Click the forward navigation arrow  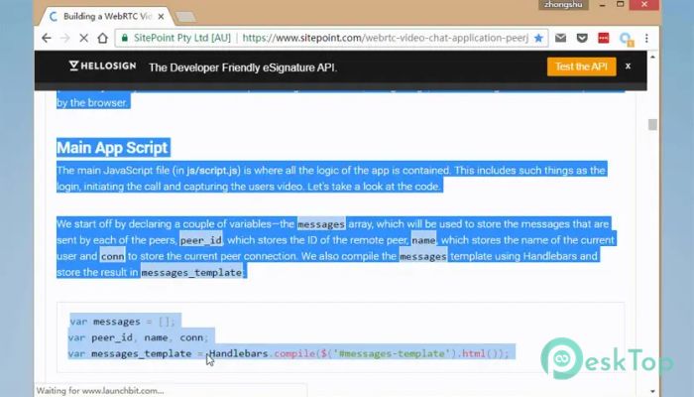pos(64,38)
